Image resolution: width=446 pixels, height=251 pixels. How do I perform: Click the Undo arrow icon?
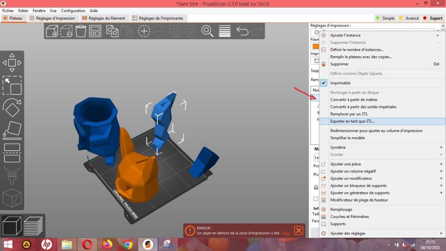click(x=242, y=31)
